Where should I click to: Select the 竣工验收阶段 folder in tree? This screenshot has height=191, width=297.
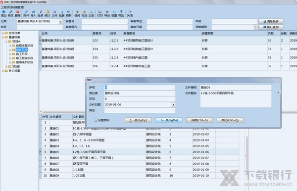coord(24,58)
